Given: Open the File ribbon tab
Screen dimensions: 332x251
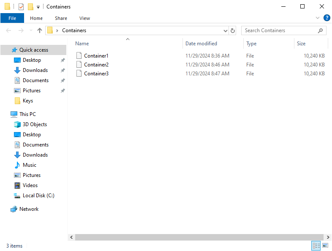Looking at the screenshot, I should (12, 18).
